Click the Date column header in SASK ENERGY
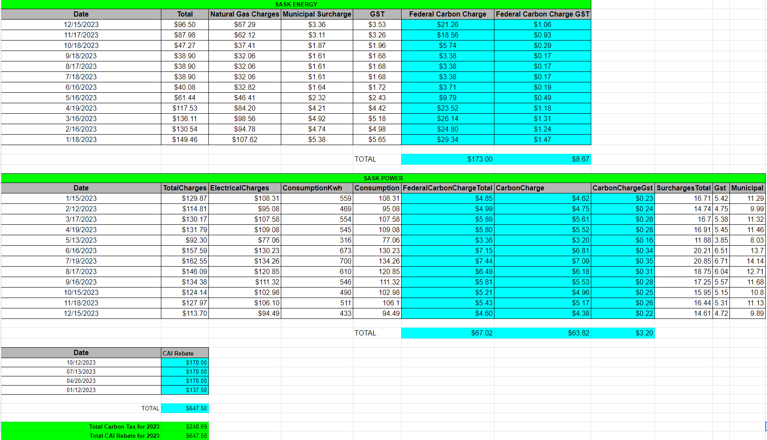767x440 pixels. 81,14
